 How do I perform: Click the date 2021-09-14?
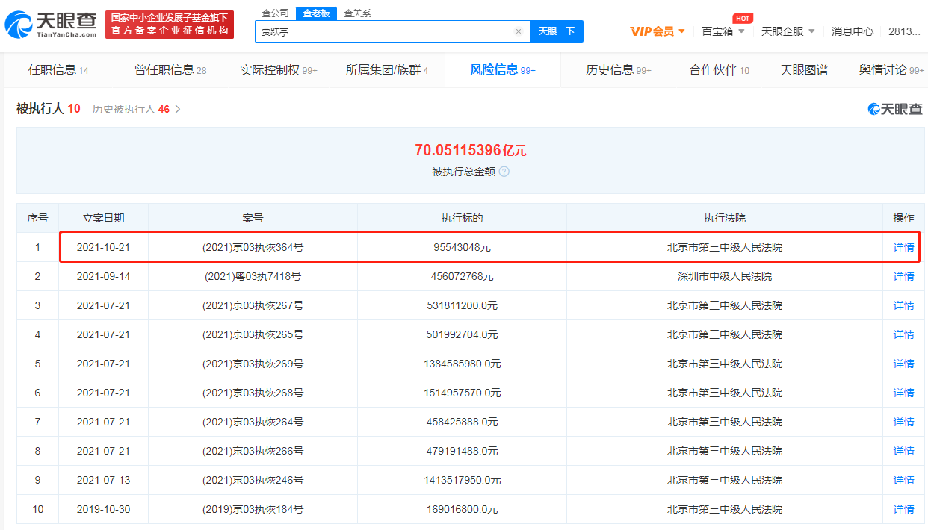tap(104, 276)
